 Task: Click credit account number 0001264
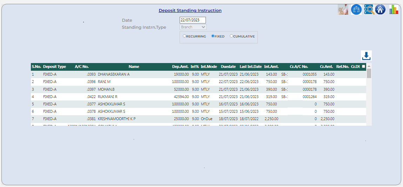click(x=309, y=97)
